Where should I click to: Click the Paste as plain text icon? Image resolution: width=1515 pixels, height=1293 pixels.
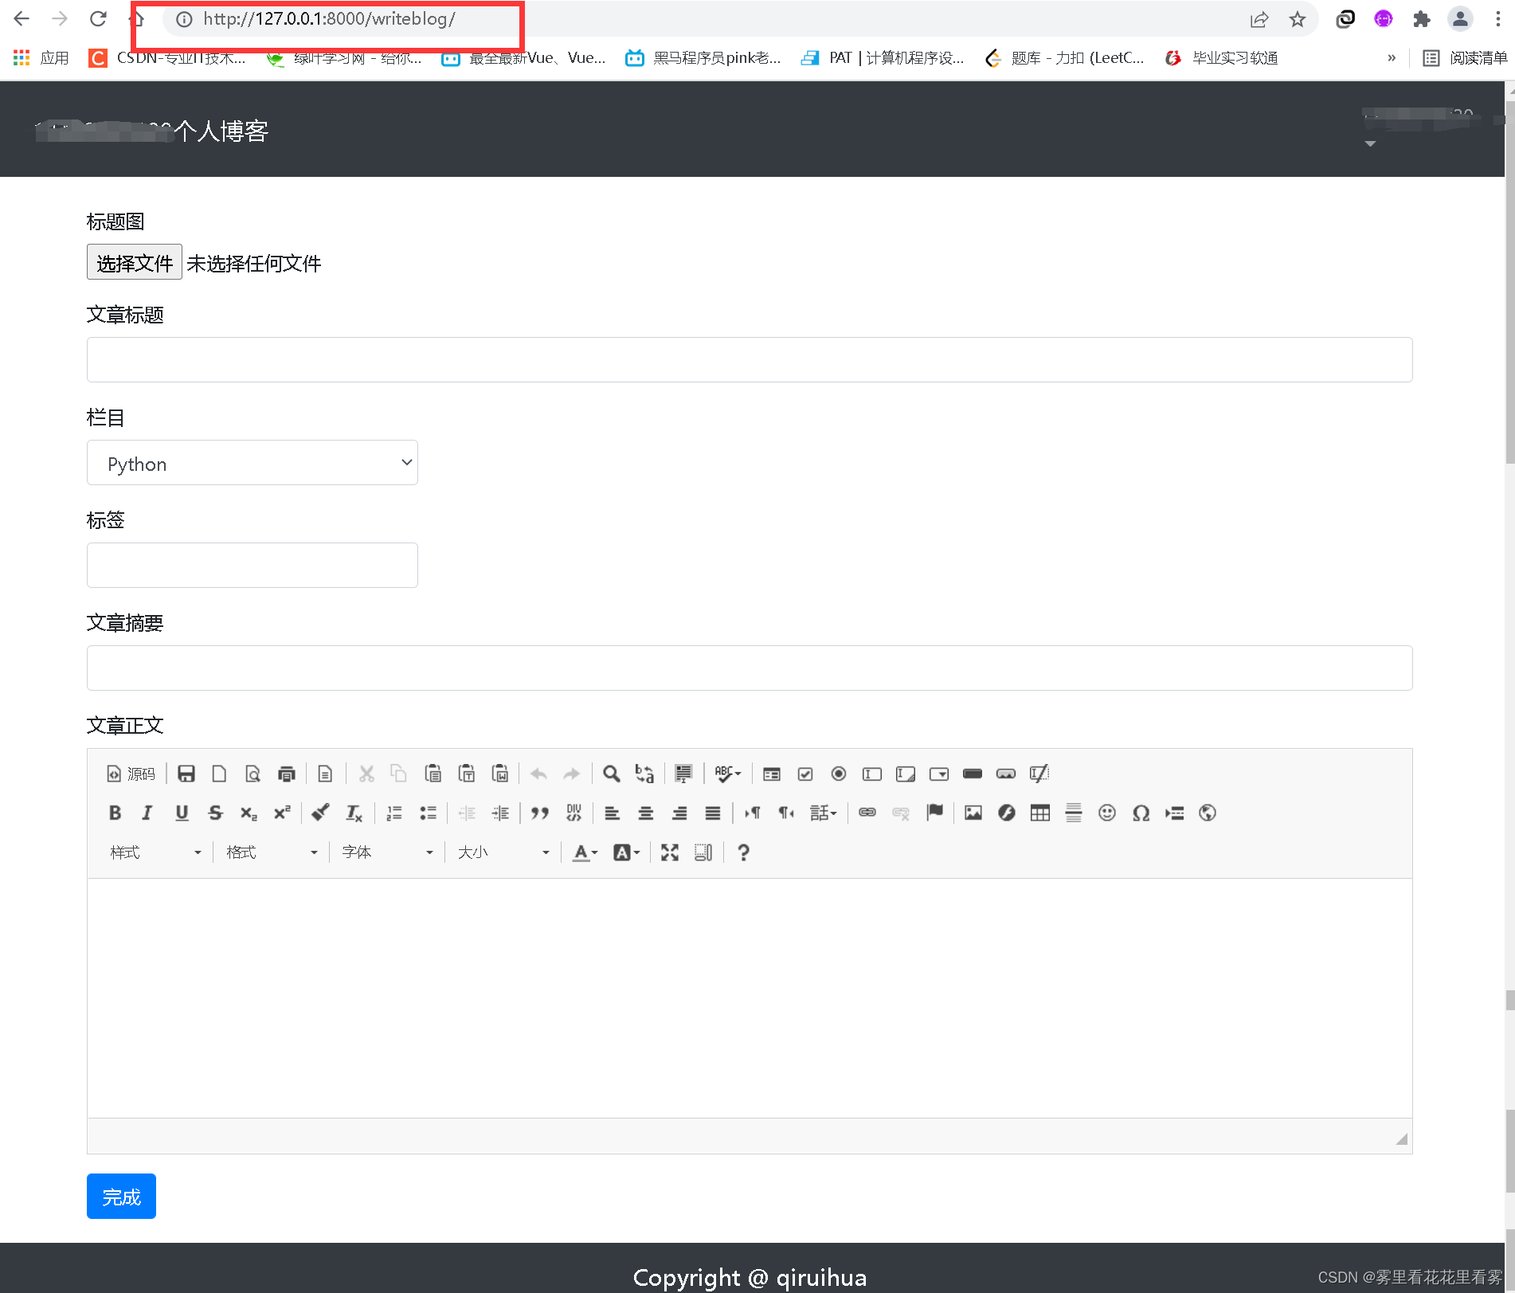[467, 774]
